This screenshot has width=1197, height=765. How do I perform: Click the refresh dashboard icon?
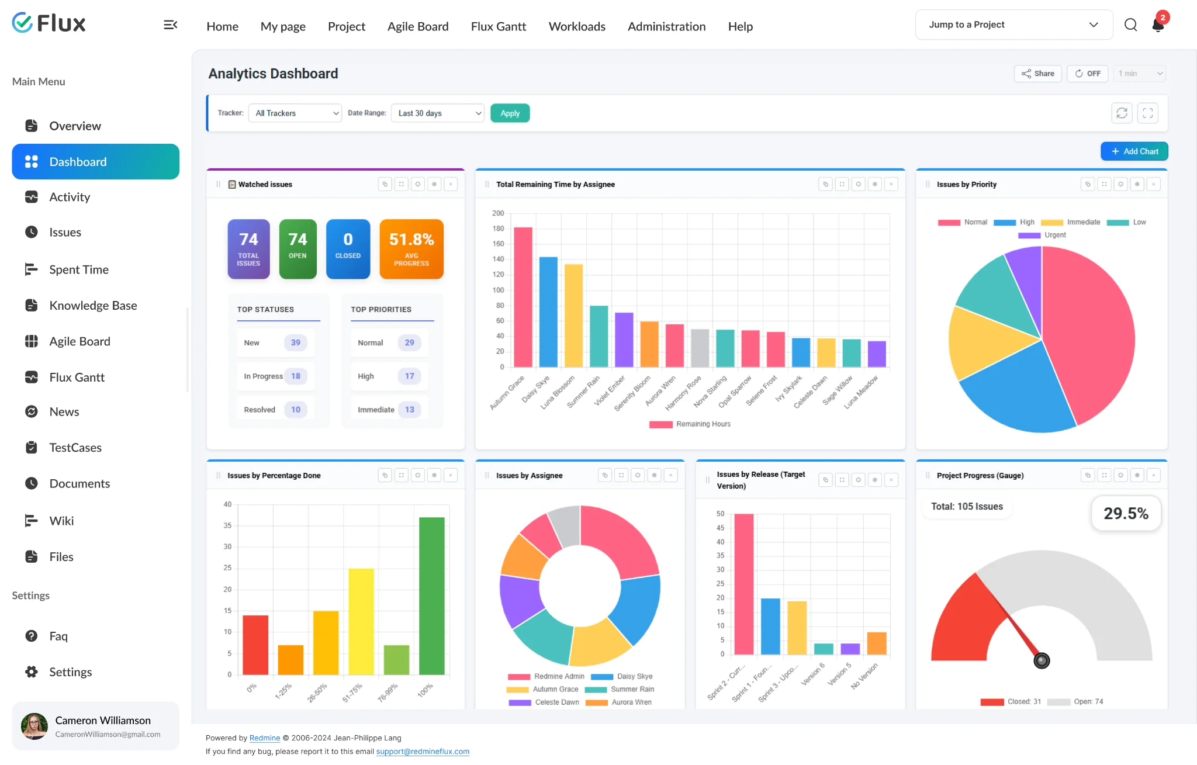point(1122,113)
